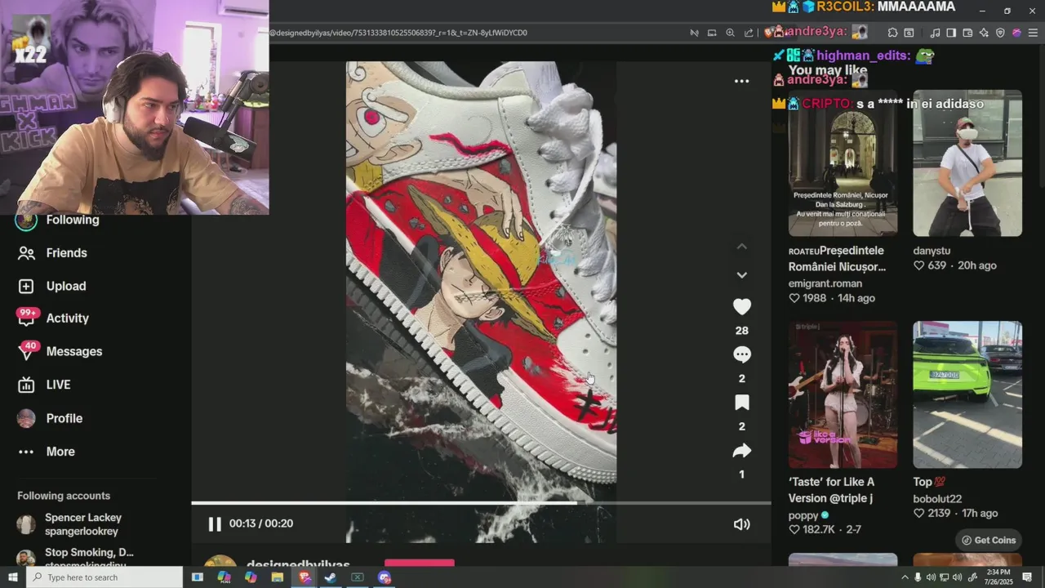Viewport: 1045px width, 588px height.
Task: Open the danystu recommended video thumbnail
Action: (x=967, y=163)
